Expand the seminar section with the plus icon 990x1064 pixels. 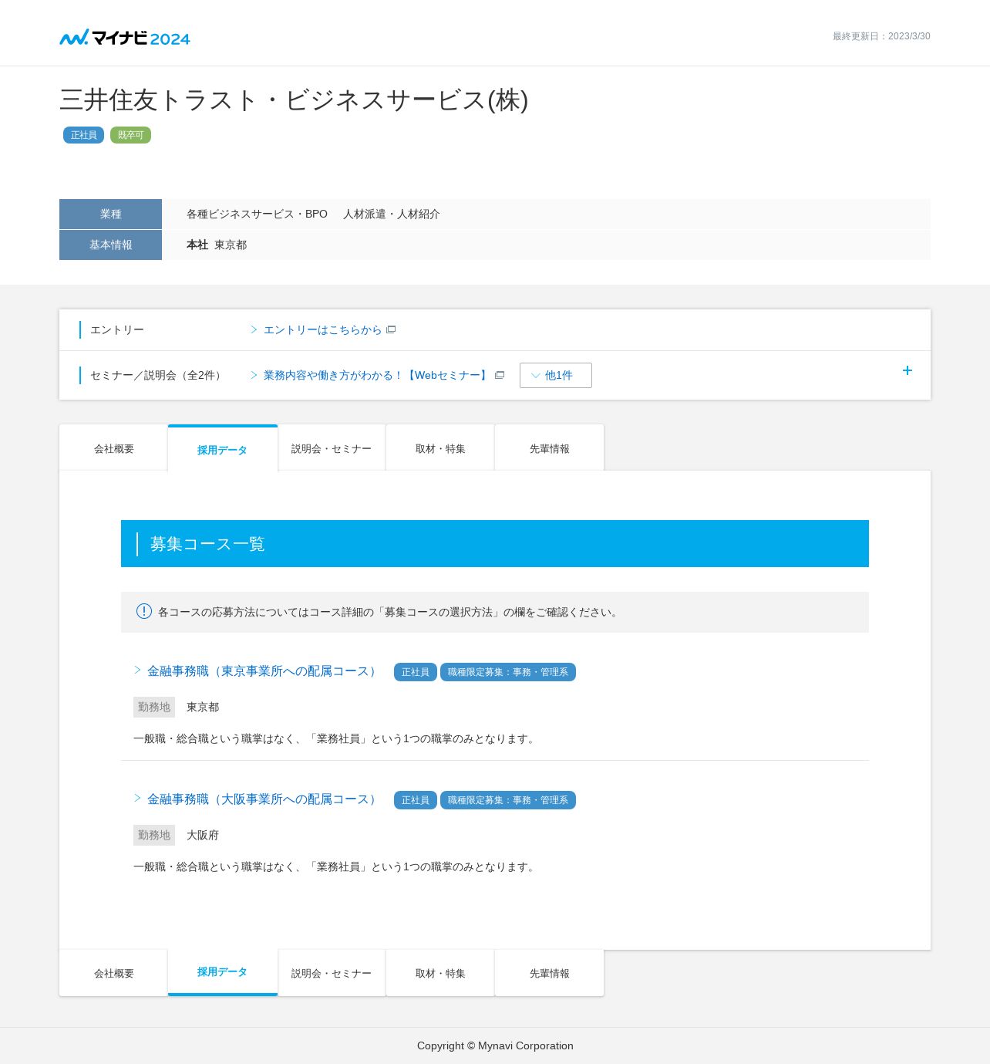(907, 370)
